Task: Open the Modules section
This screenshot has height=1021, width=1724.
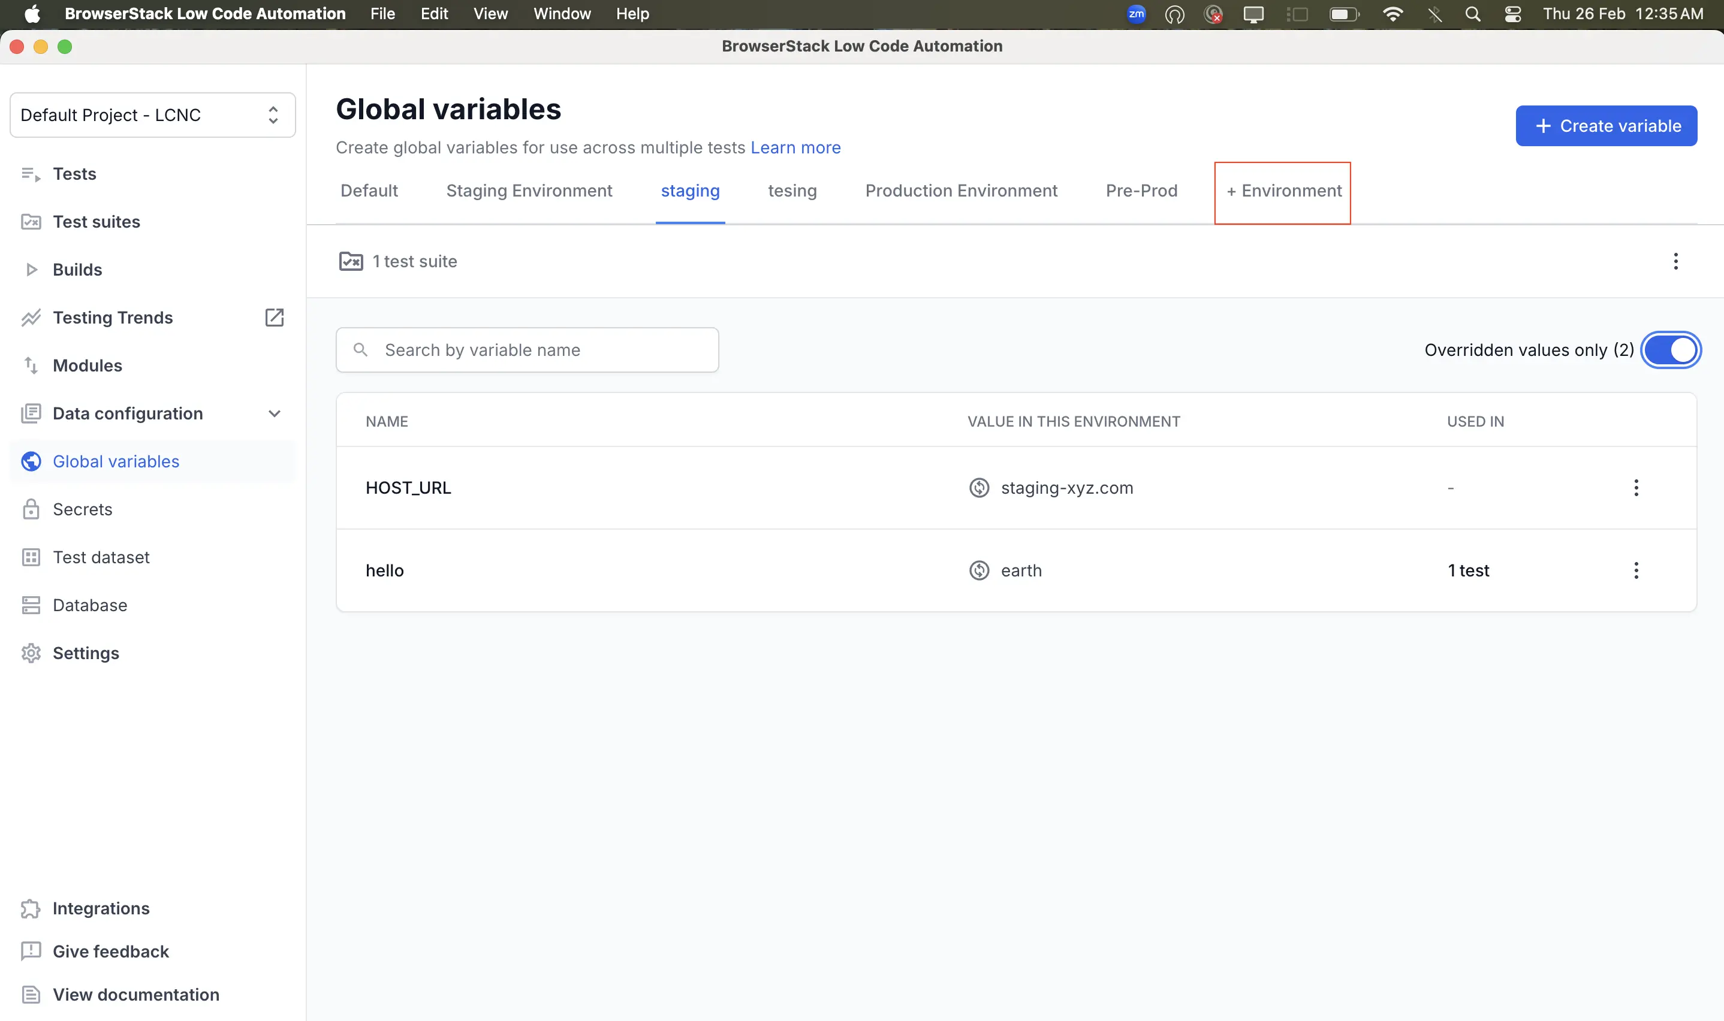Action: pyautogui.click(x=87, y=365)
